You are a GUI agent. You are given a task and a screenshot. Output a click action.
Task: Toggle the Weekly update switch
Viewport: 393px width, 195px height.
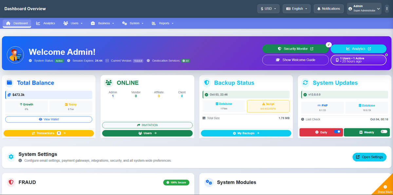tap(384, 132)
